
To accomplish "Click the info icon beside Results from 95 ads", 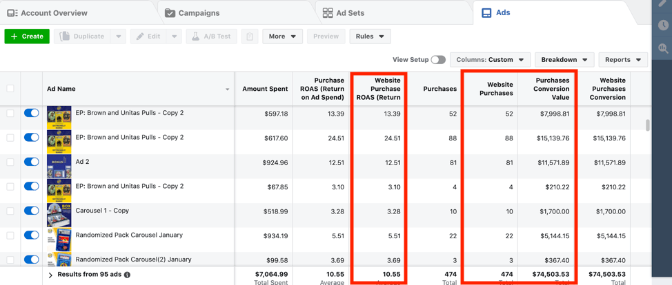I will (127, 275).
